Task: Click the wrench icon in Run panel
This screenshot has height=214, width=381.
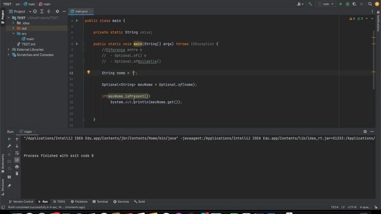Action: [10, 146]
